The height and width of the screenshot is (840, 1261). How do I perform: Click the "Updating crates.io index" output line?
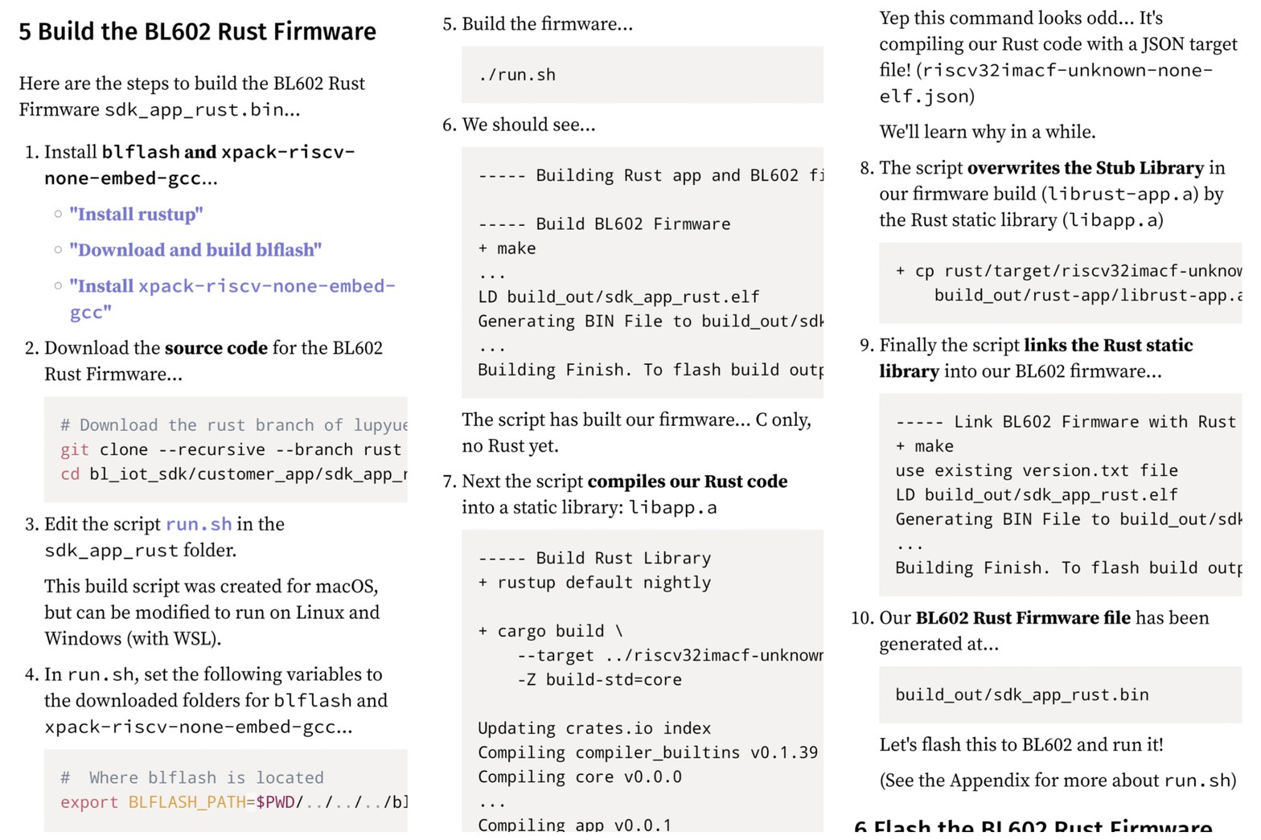(594, 728)
